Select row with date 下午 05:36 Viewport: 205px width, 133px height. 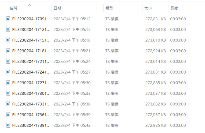click(x=102, y=104)
